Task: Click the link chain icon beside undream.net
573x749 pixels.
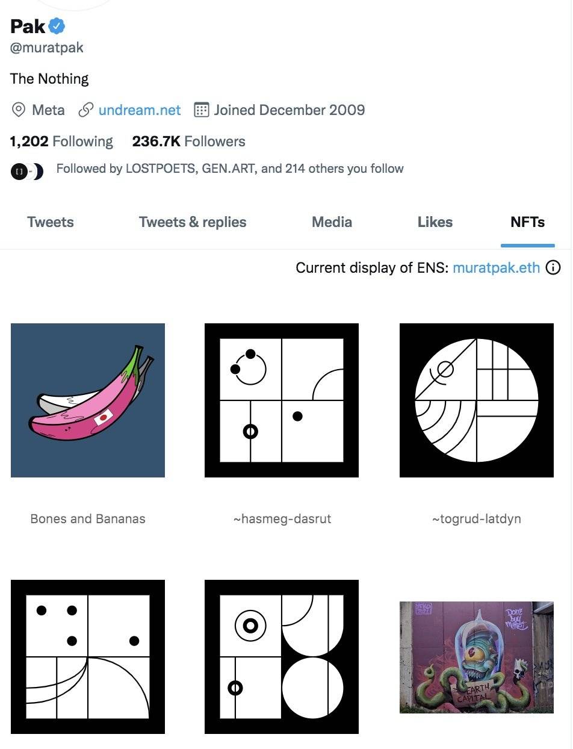Action: coord(87,110)
